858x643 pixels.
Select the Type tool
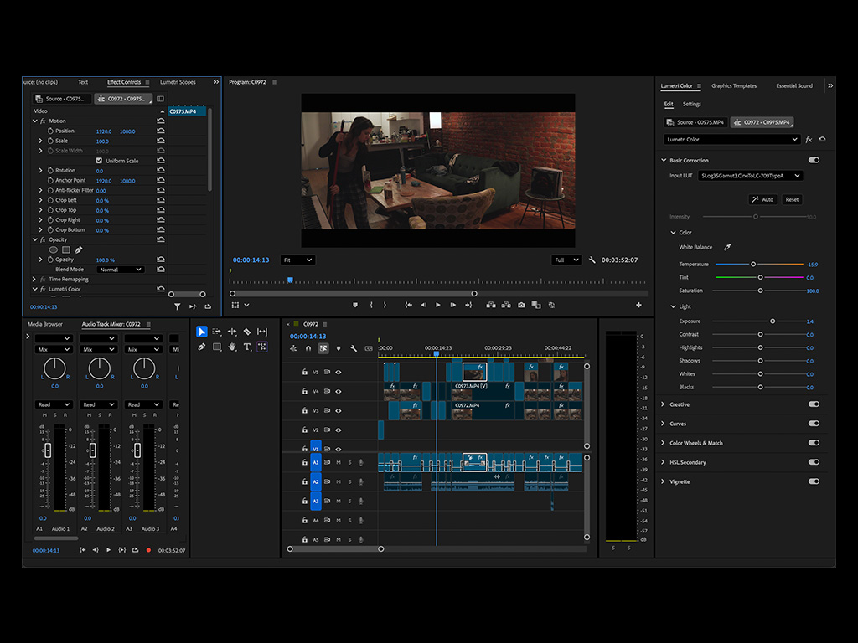point(247,347)
